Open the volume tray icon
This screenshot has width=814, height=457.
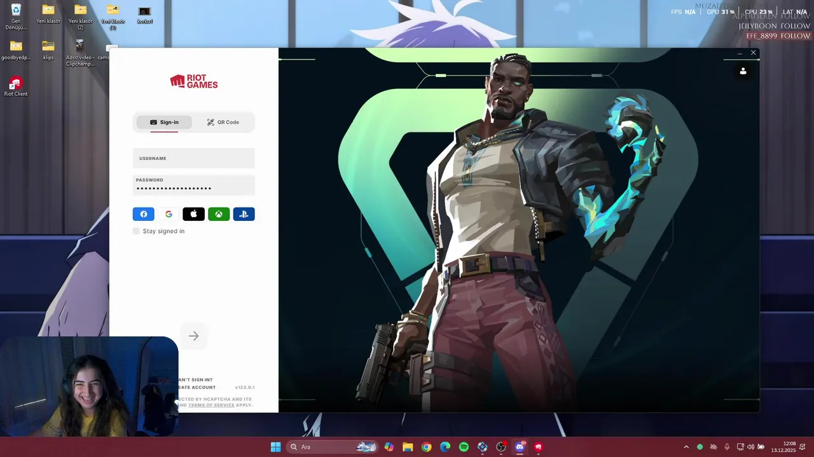tap(750, 447)
